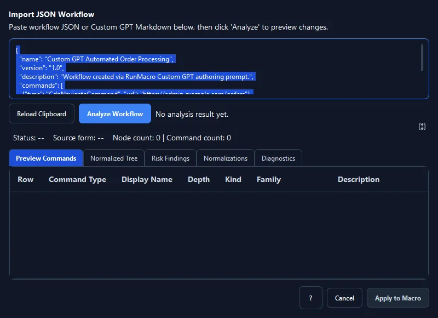Viewport: 438px width, 318px height.
Task: Click the Depth column header
Action: [199, 179]
